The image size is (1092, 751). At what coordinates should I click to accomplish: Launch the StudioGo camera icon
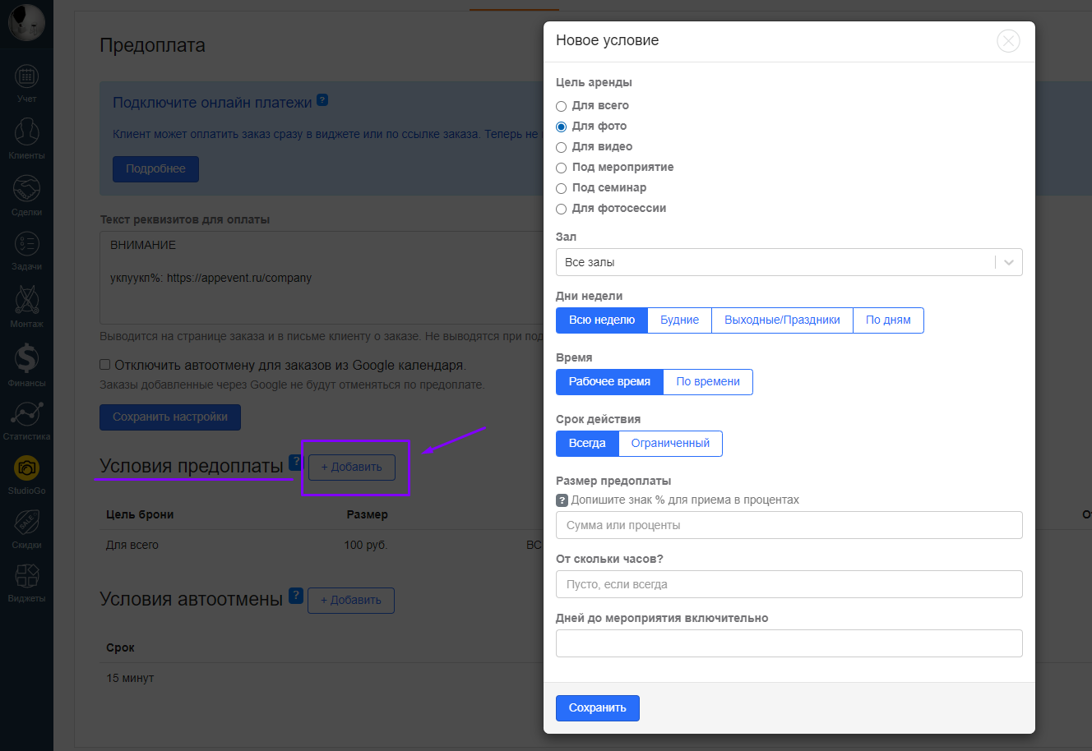[x=26, y=468]
